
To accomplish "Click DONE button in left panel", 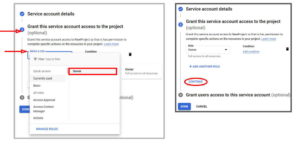I will tap(25, 109).
